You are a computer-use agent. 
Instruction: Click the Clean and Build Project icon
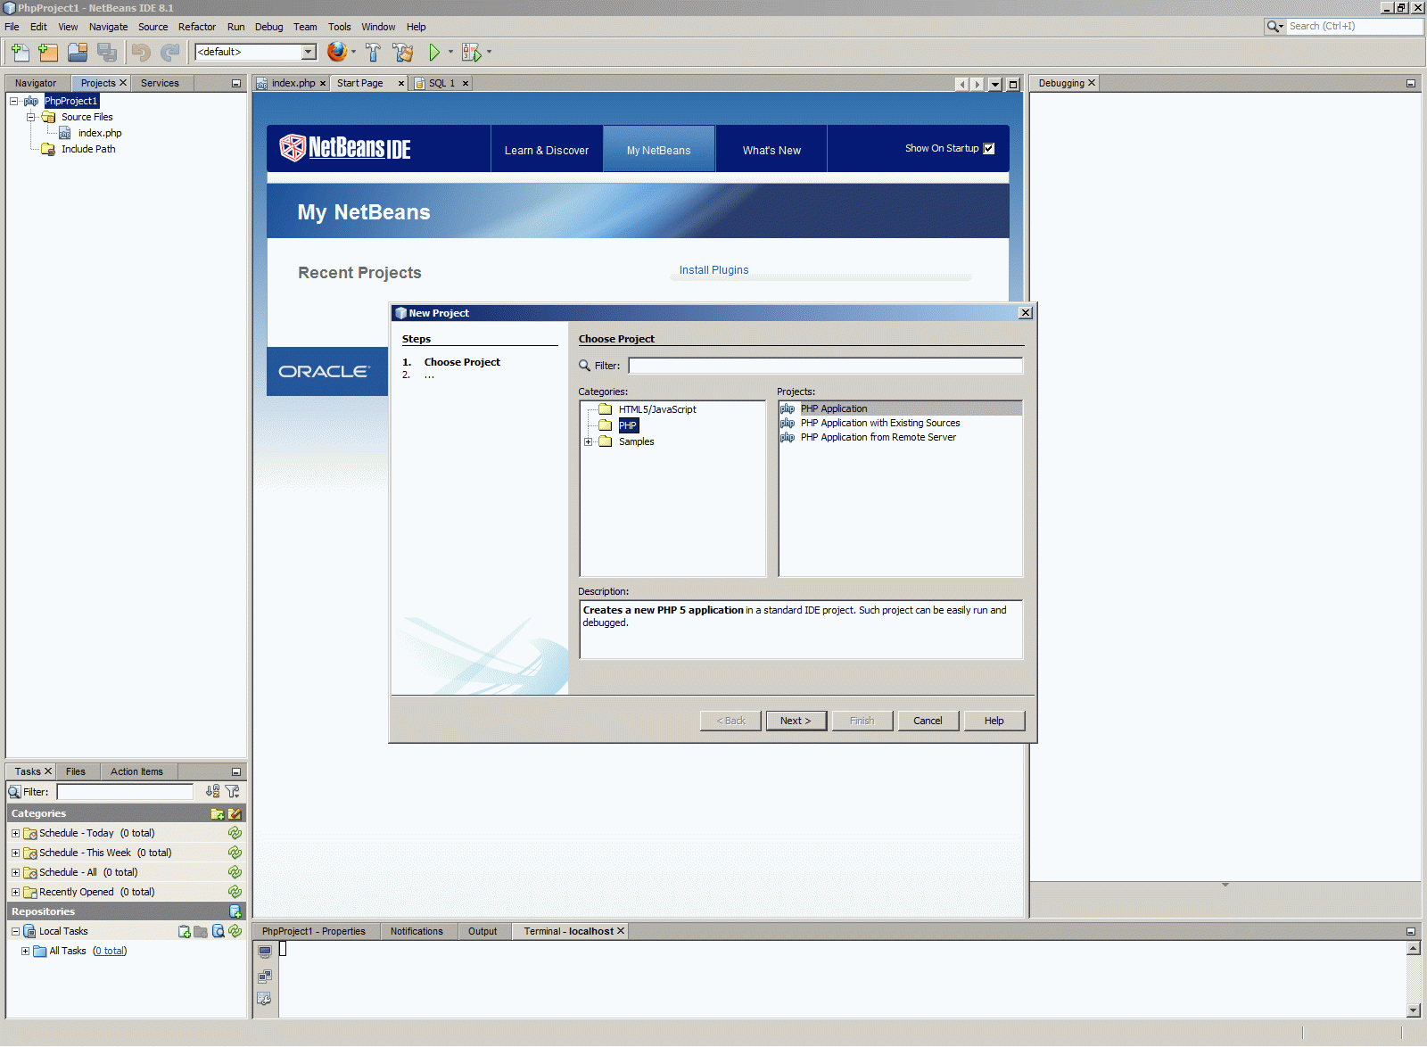(x=403, y=53)
